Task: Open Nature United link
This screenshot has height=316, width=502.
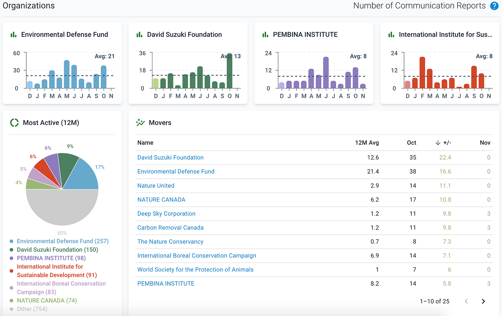Action: point(156,186)
